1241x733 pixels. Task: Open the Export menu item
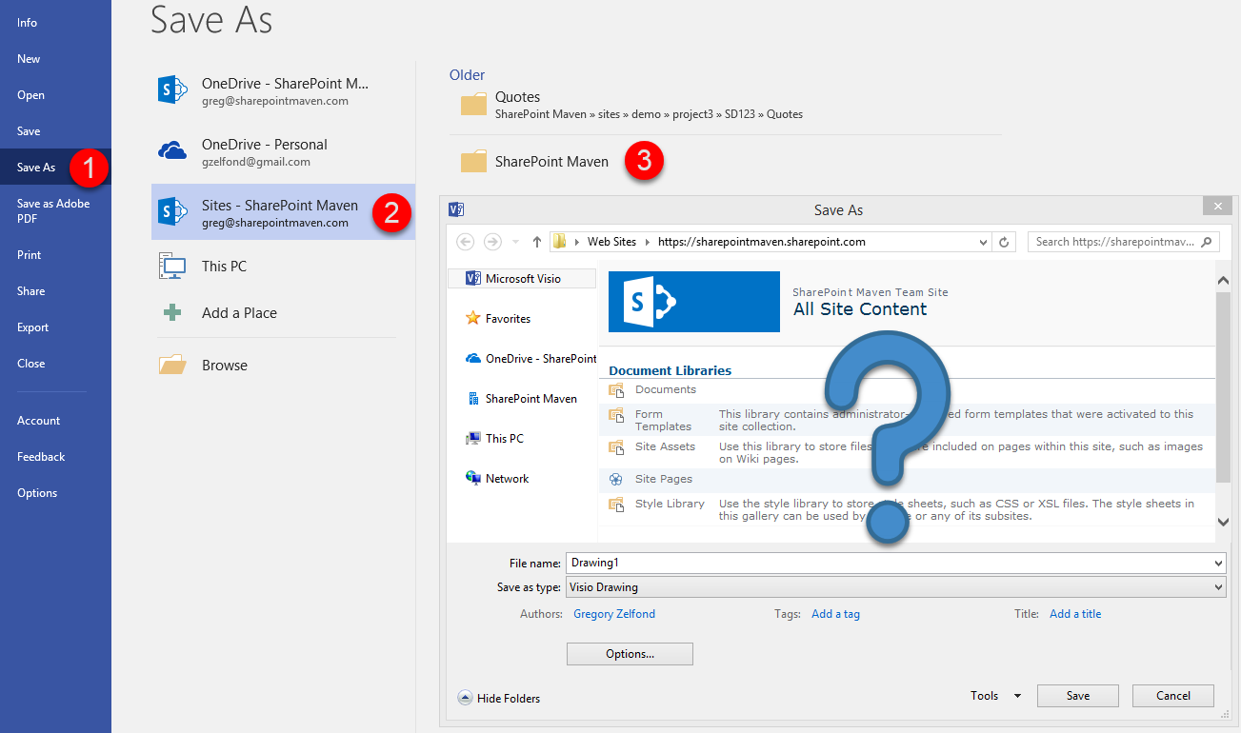[33, 327]
